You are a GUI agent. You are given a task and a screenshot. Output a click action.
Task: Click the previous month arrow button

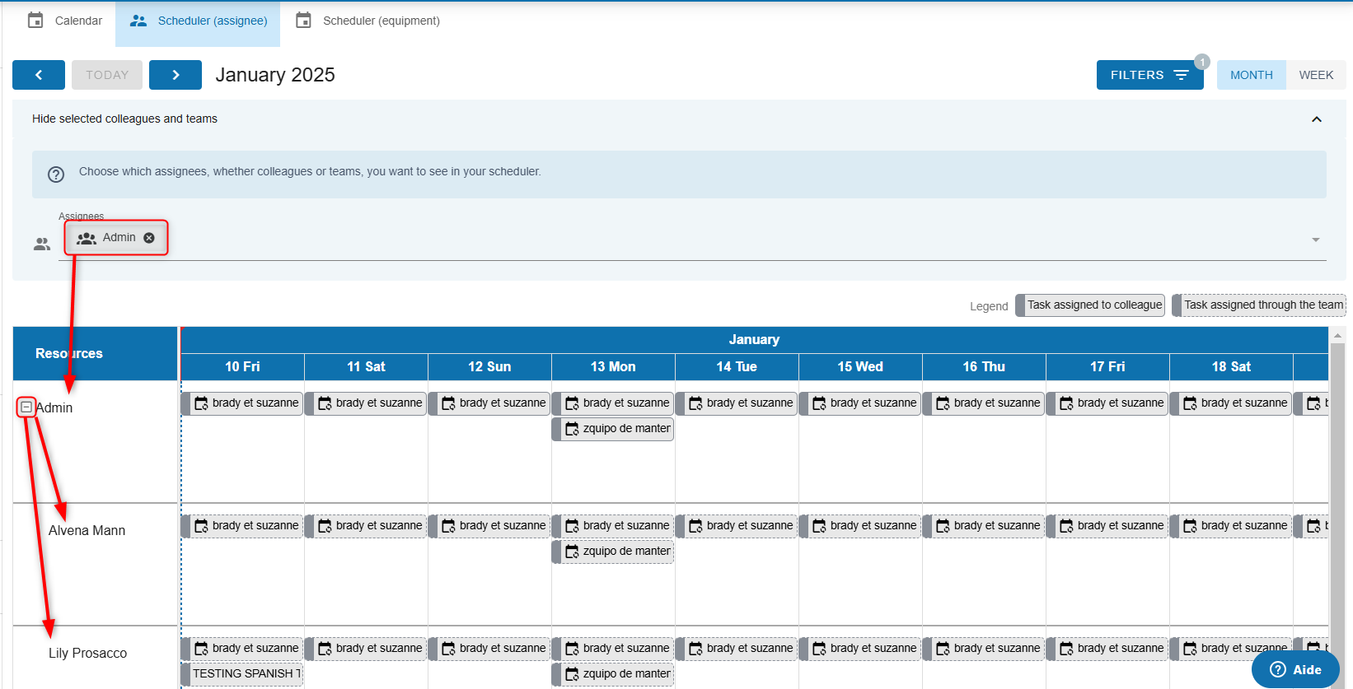point(39,75)
